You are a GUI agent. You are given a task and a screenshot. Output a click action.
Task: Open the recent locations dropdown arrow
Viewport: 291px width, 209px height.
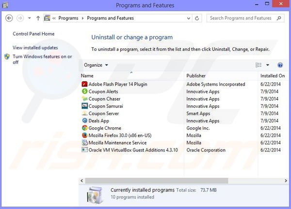click(x=29, y=18)
